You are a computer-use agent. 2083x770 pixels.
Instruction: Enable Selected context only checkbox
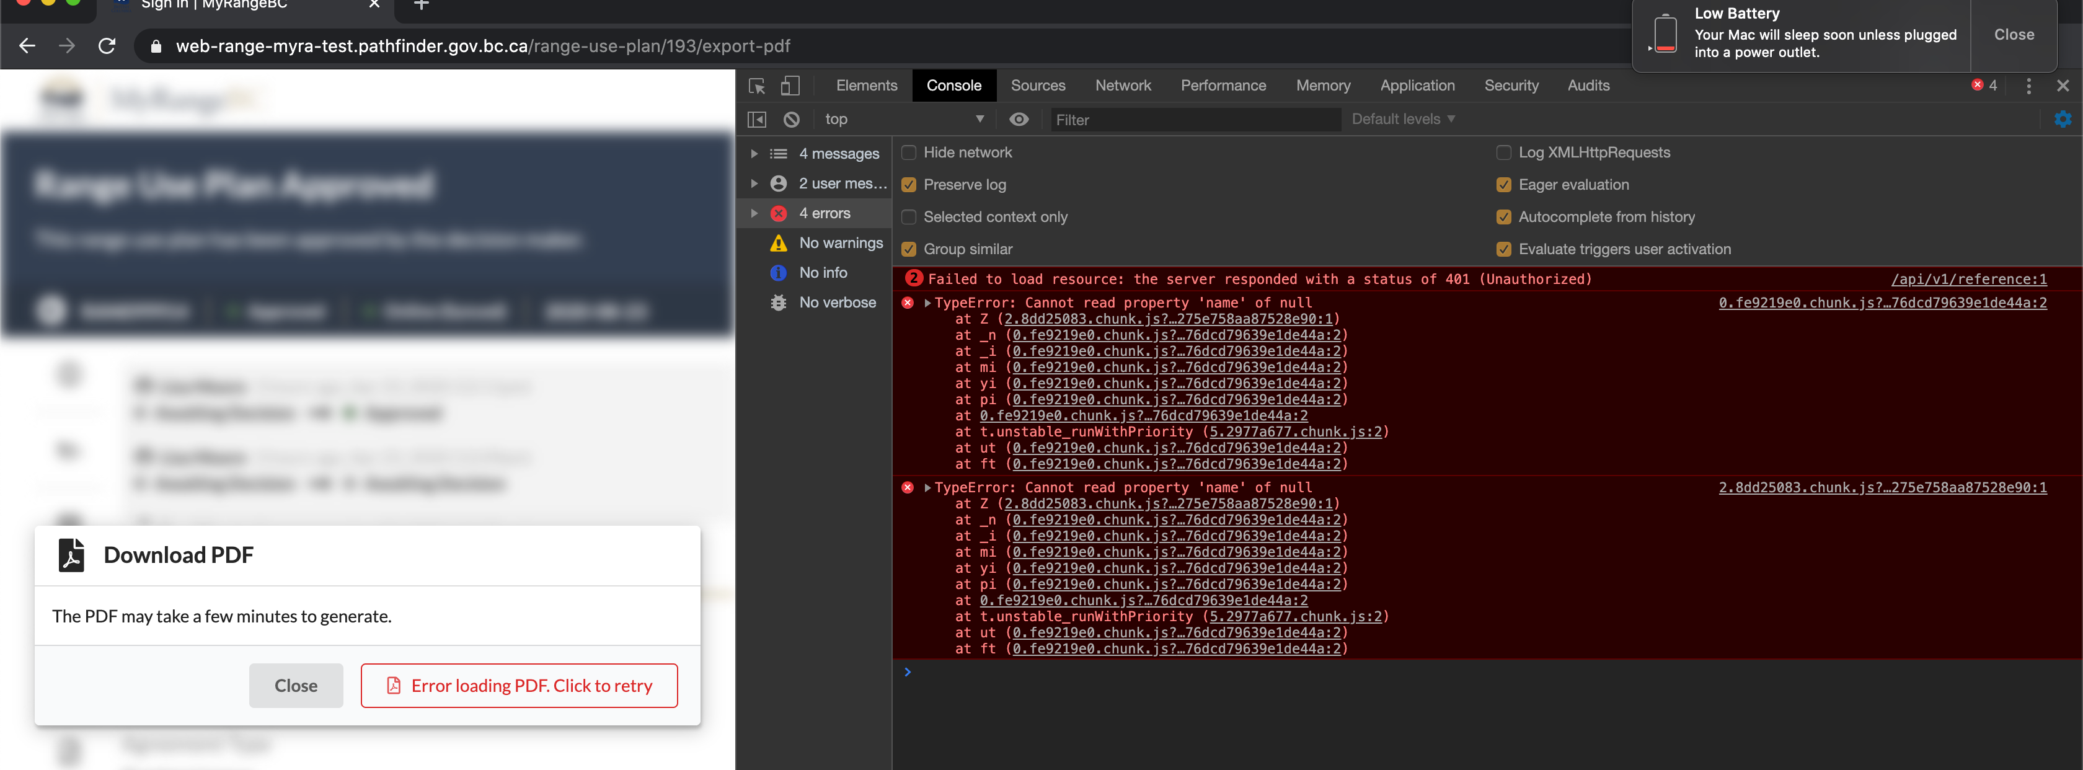(909, 218)
